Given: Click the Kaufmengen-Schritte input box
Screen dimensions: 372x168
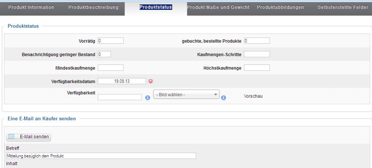Looking at the screenshot, I should pos(257,54).
